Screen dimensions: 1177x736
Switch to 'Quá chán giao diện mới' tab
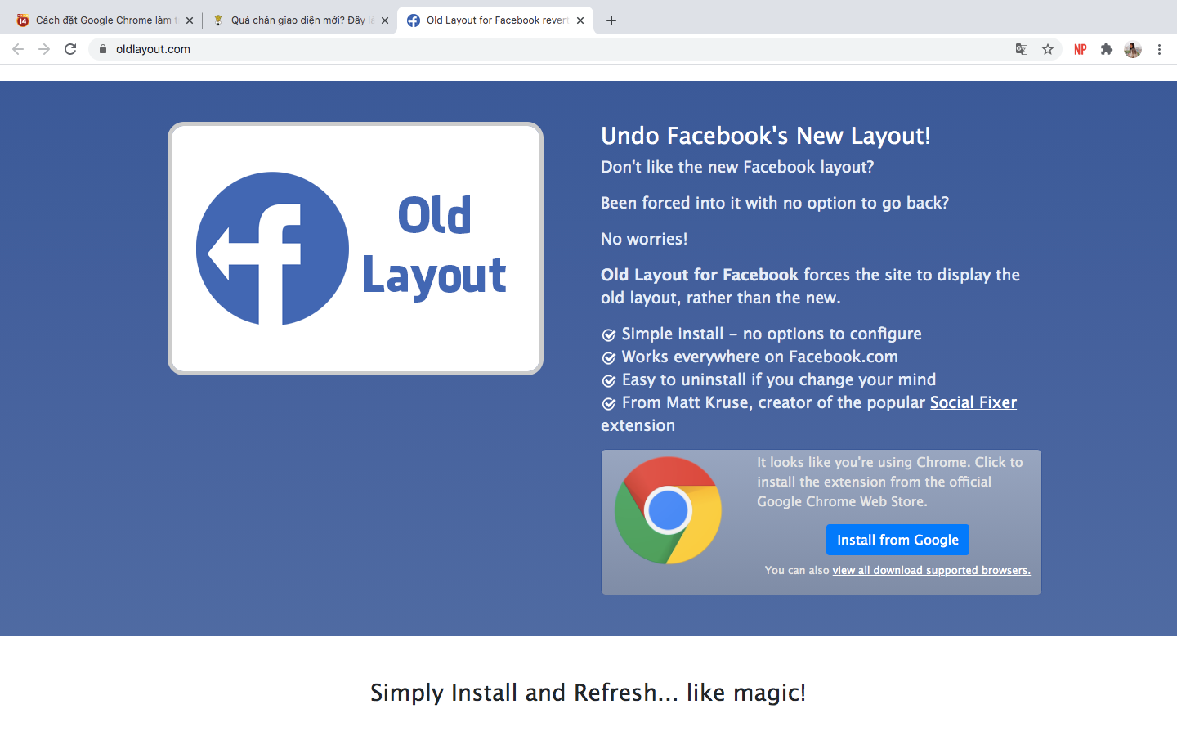298,20
